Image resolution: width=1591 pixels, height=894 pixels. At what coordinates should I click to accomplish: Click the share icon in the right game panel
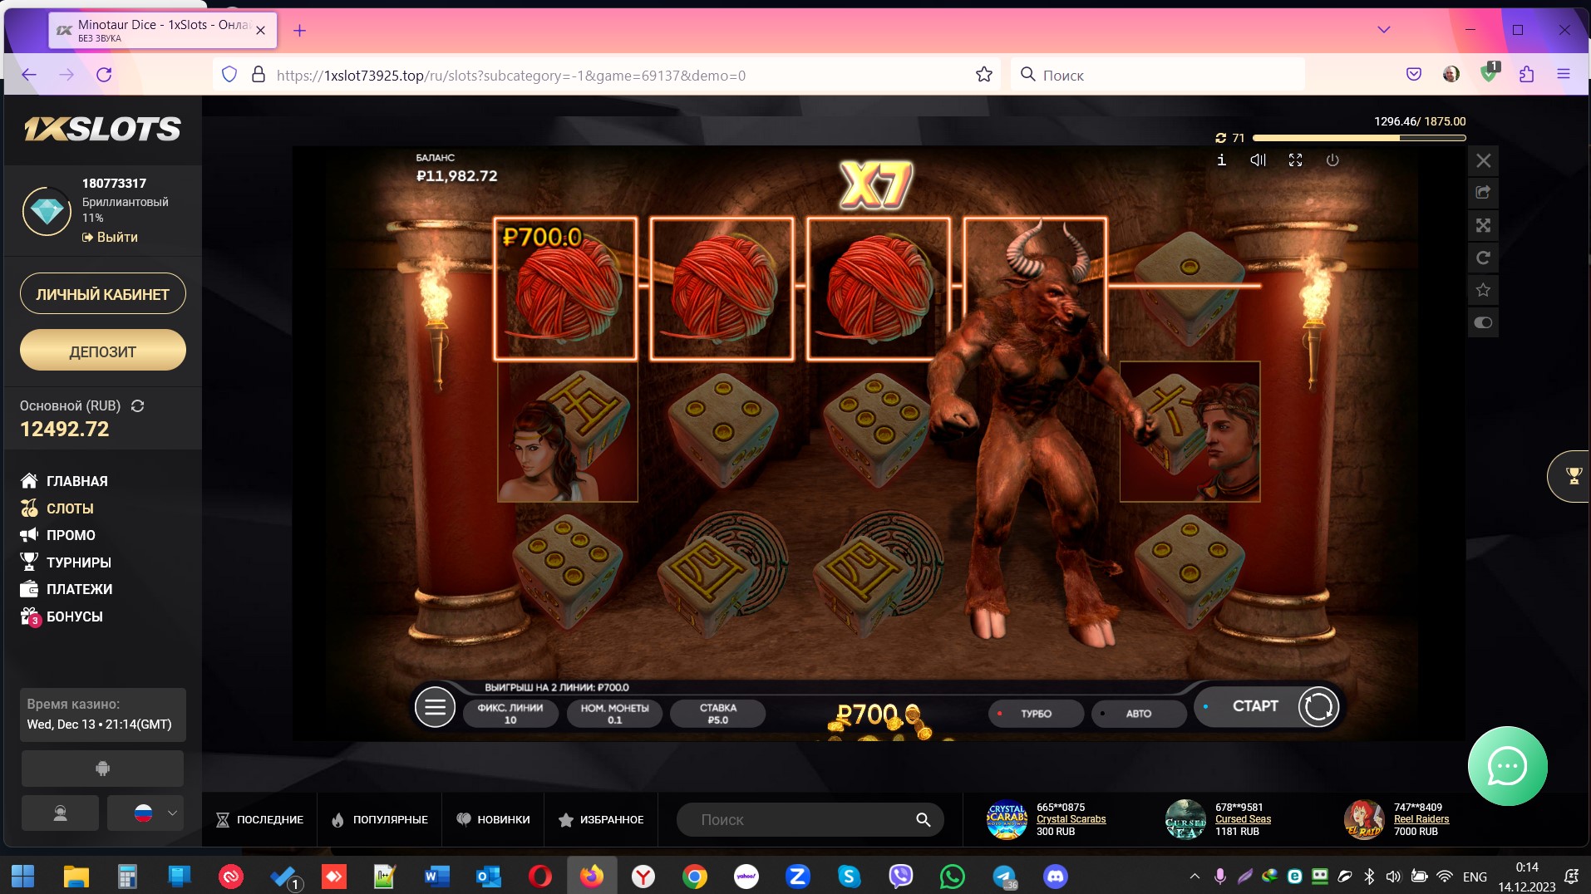[1484, 193]
